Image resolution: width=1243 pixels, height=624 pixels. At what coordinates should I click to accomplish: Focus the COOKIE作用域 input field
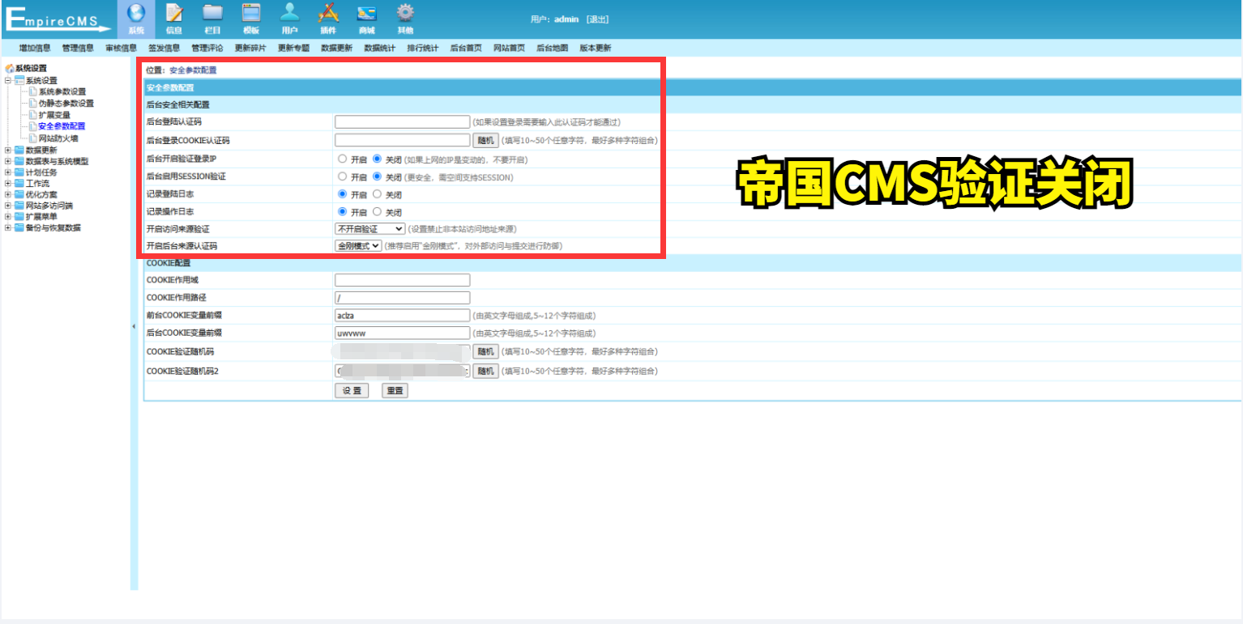[402, 280]
